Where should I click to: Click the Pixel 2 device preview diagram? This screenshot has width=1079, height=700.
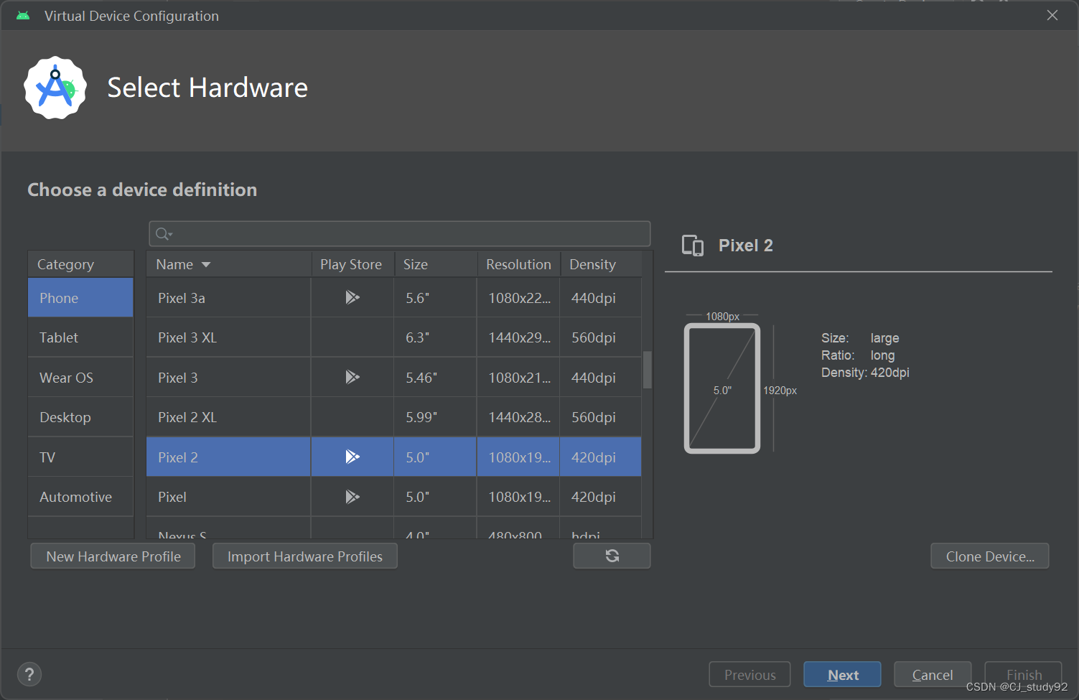(x=722, y=388)
